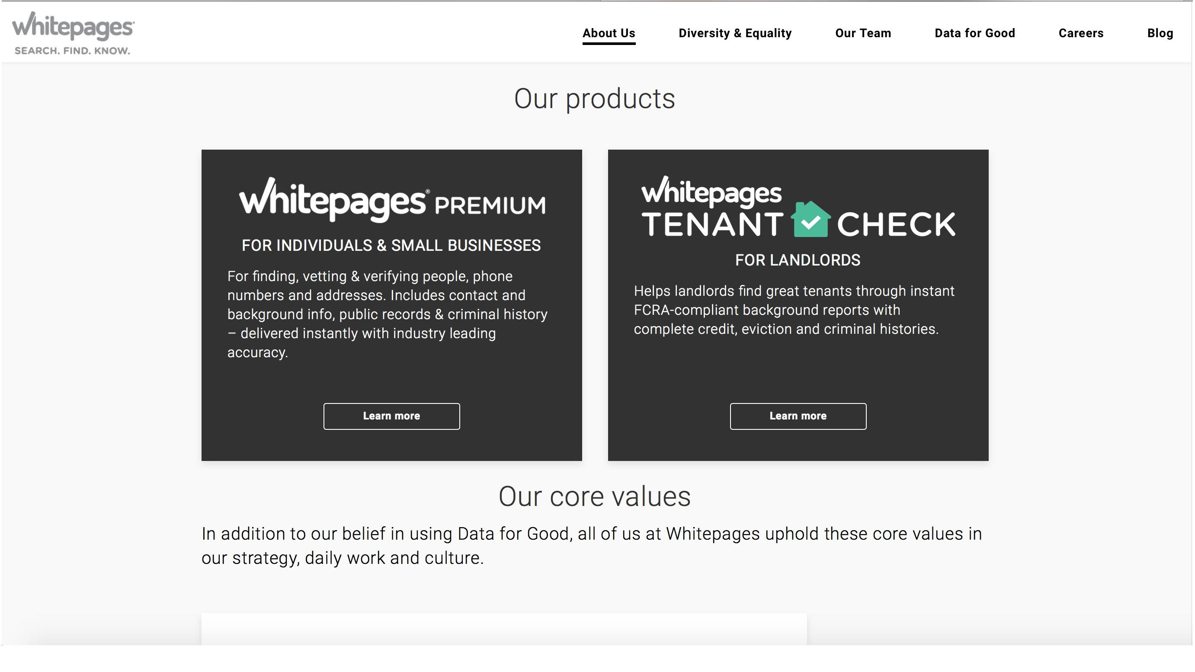This screenshot has width=1195, height=672.
Task: Open the Careers page
Action: [1081, 33]
